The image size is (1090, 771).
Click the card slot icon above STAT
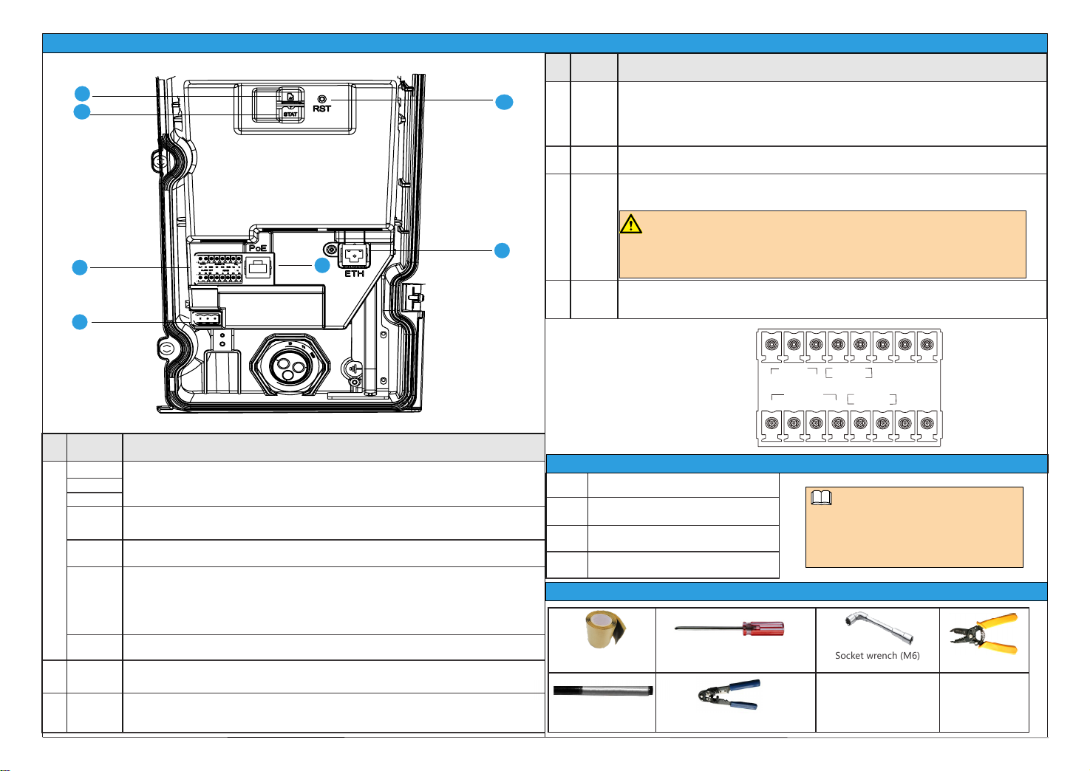coord(290,97)
